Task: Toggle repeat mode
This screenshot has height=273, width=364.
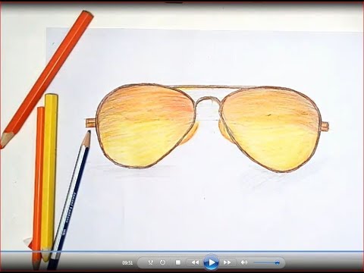Action: click(x=162, y=262)
